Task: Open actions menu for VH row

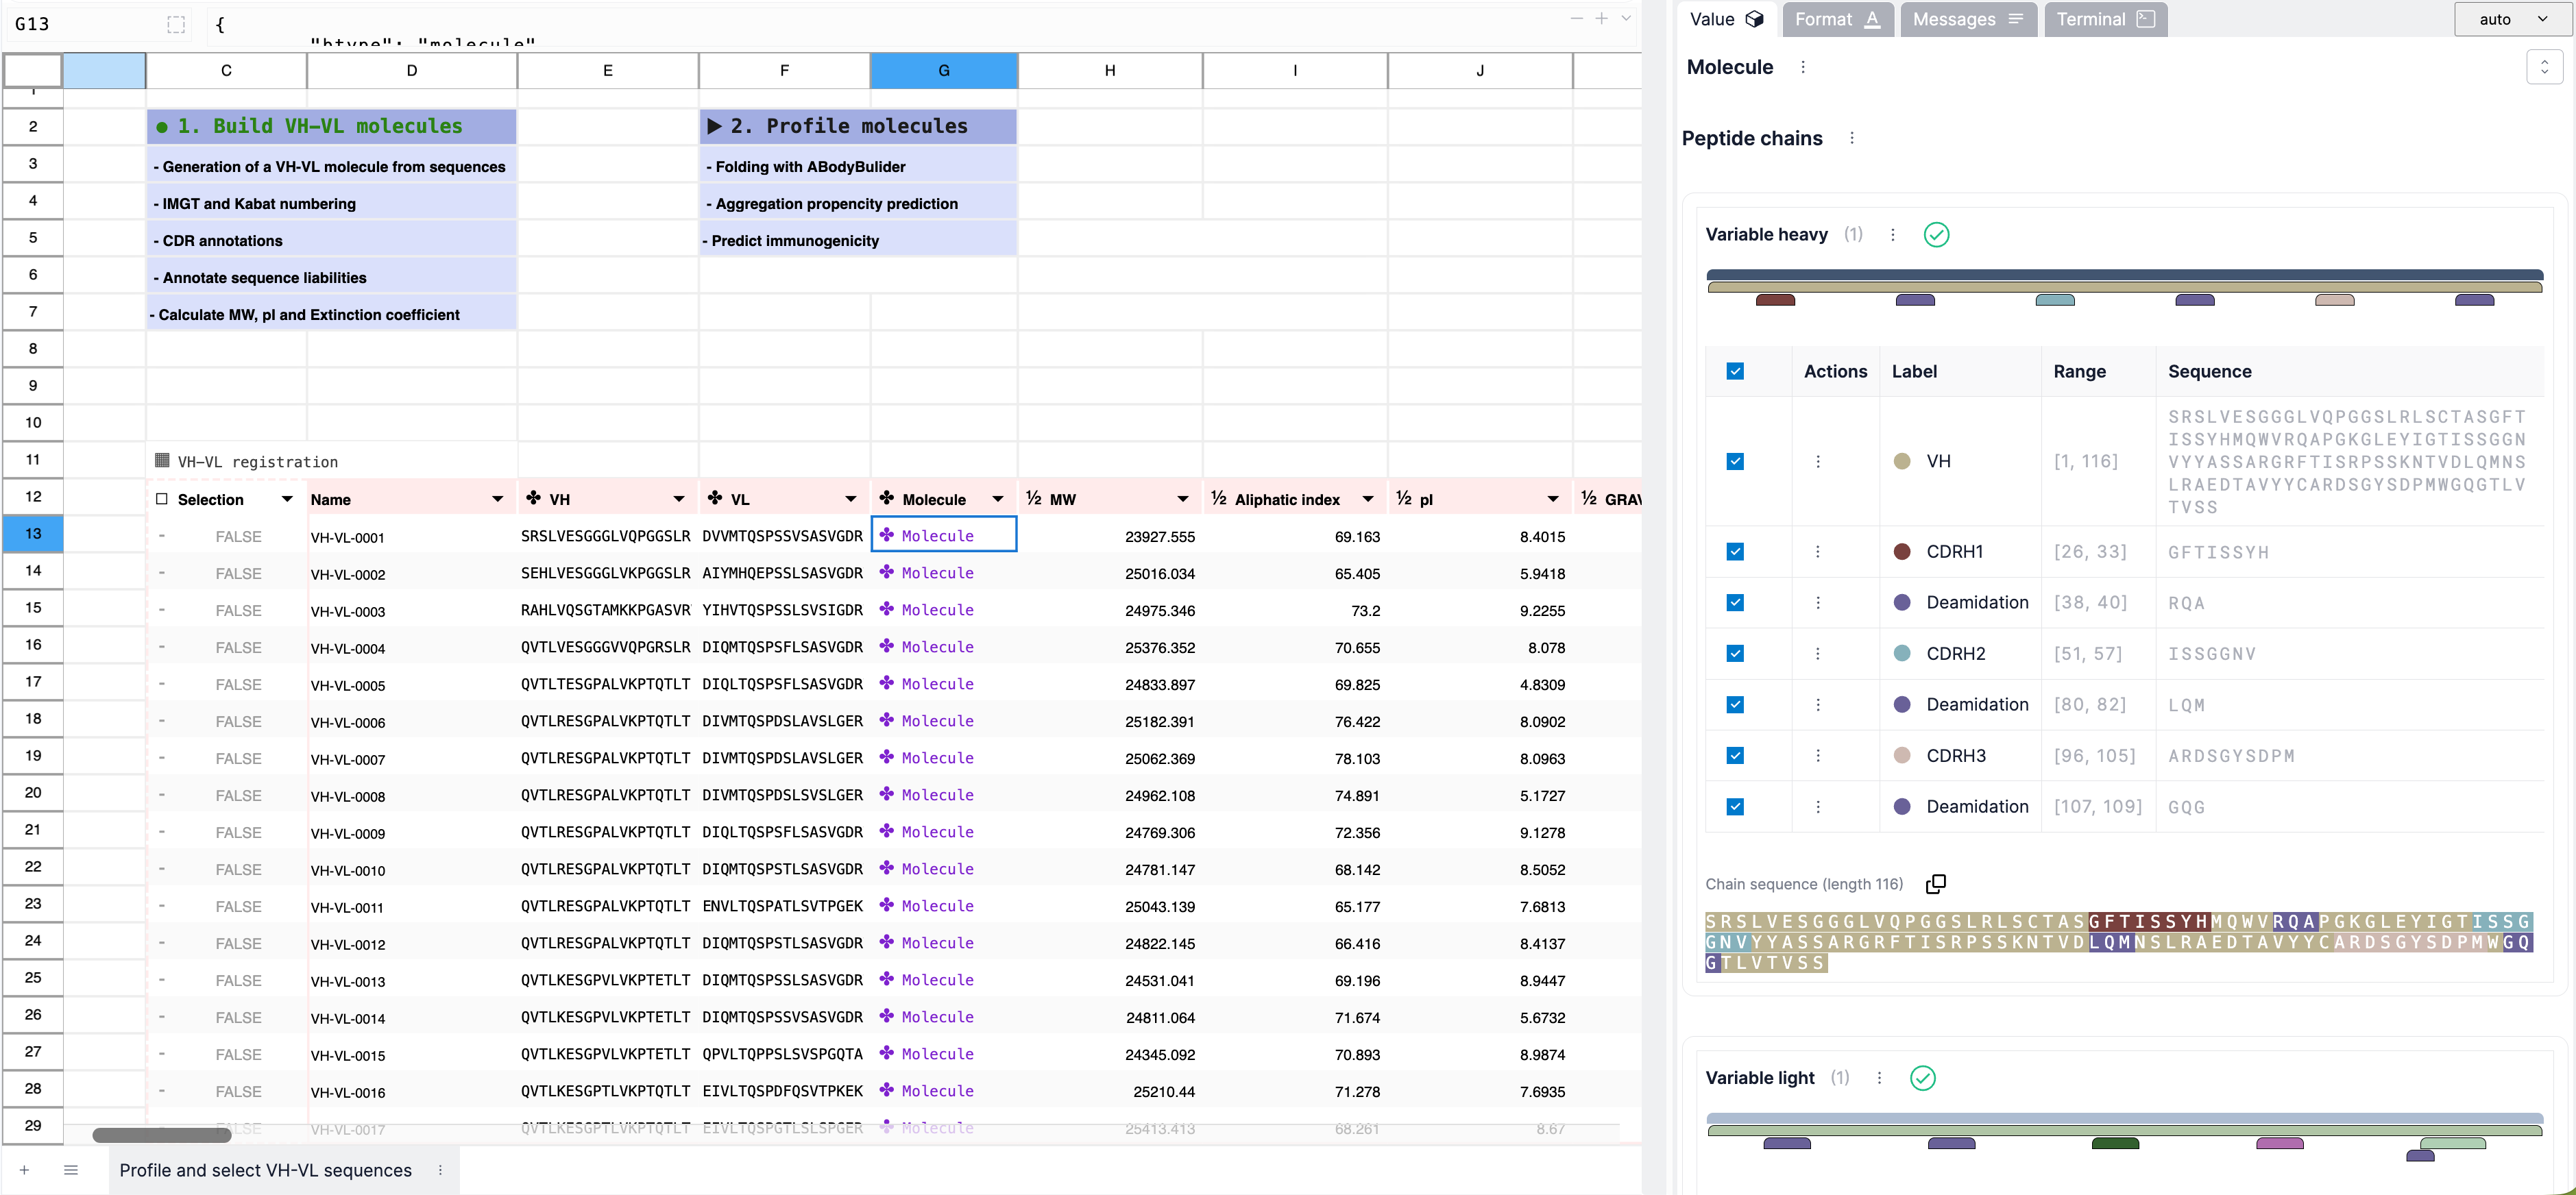Action: [1817, 462]
